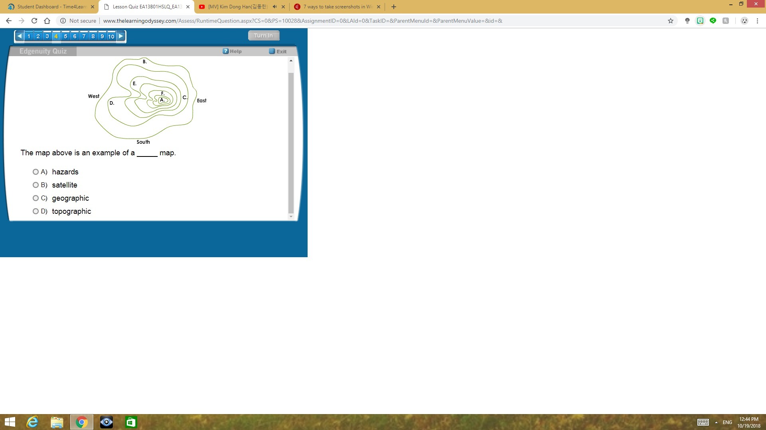Choose answer D topographic
Screen dimensions: 766x430
(x=36, y=211)
